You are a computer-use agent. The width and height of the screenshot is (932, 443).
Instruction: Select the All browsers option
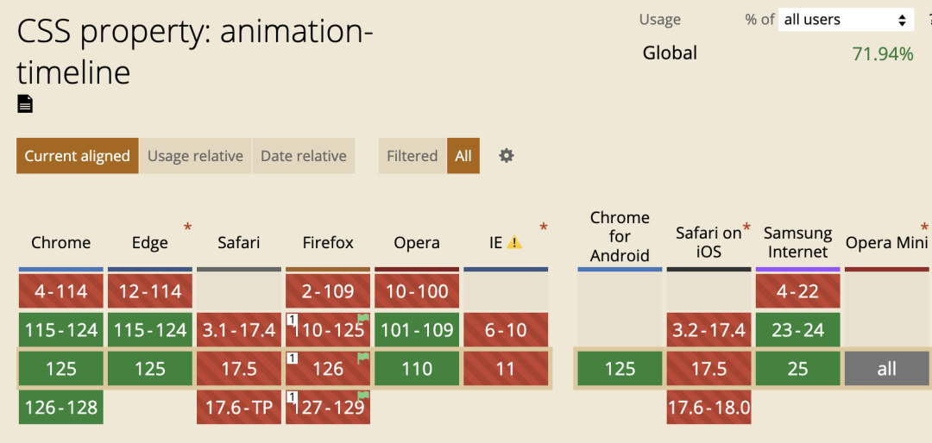pyautogui.click(x=463, y=156)
